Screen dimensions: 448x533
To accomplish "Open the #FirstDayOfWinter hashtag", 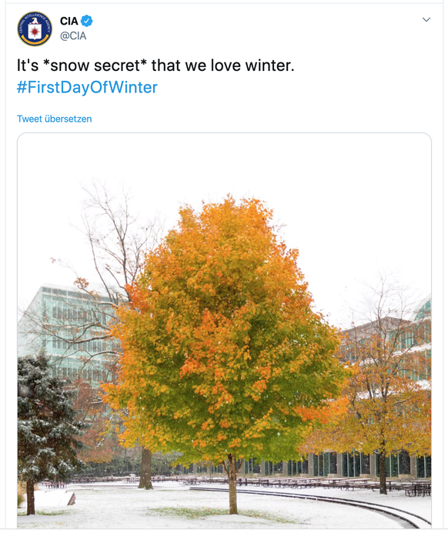I will (x=87, y=87).
